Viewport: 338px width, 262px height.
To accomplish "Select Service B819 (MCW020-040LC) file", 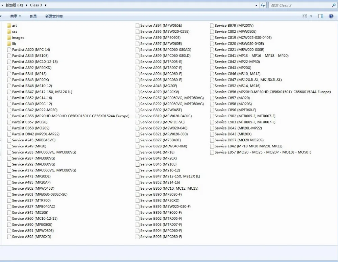I will coord(166,116).
